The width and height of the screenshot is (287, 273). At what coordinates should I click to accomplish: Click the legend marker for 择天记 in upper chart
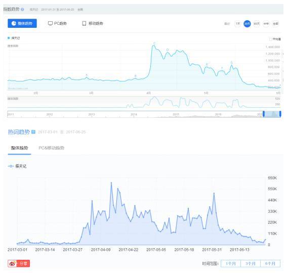(x=9, y=38)
